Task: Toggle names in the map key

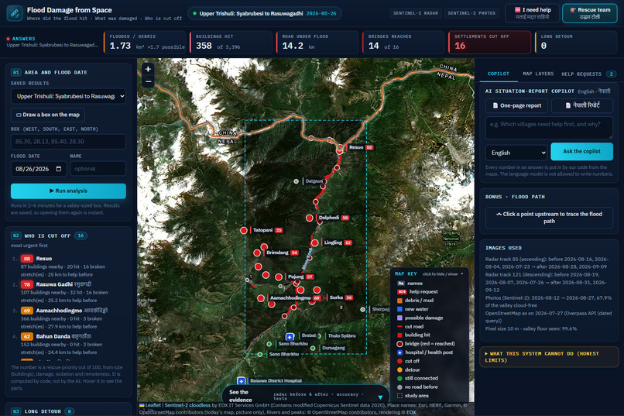Action: pyautogui.click(x=410, y=283)
